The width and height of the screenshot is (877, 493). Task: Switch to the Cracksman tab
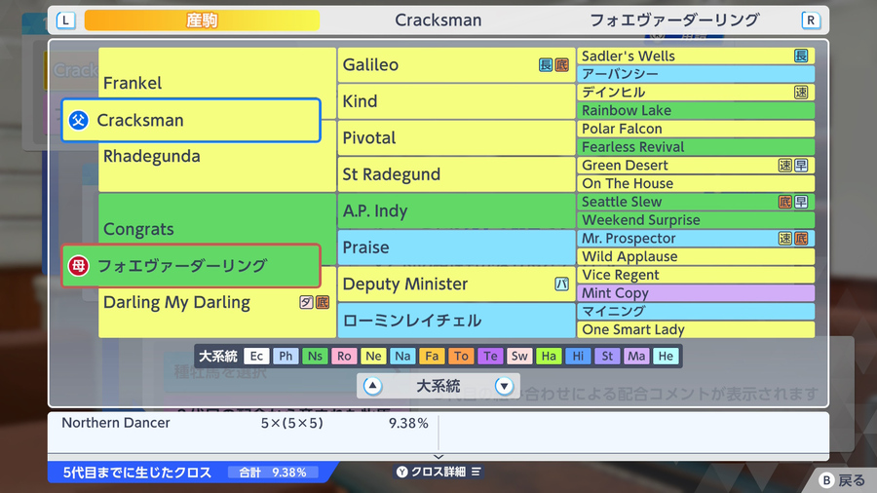coord(438,20)
